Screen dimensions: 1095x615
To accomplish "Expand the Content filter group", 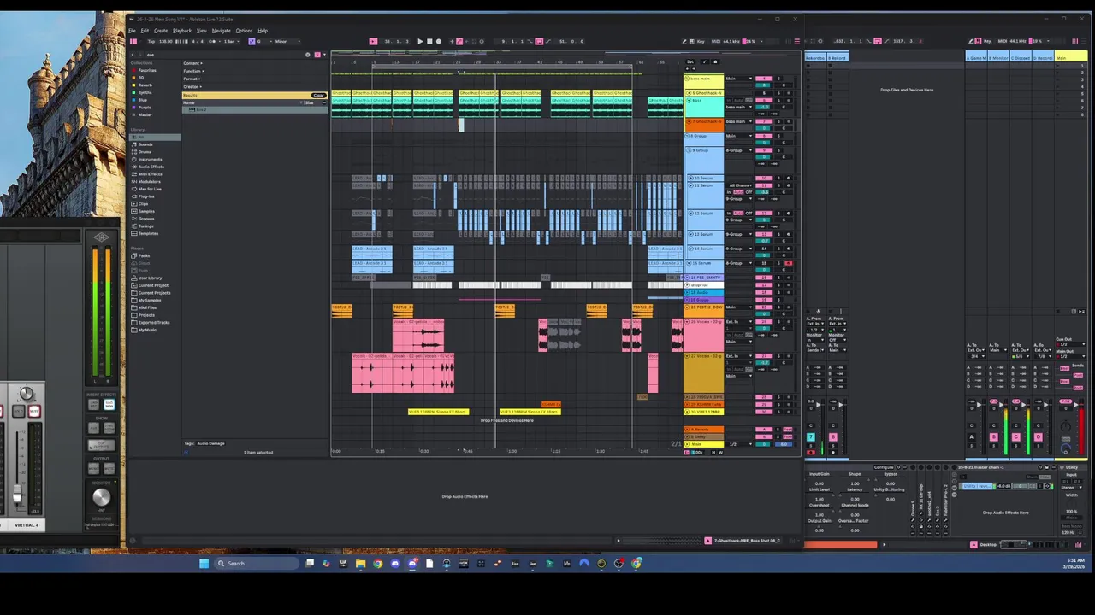I will point(192,63).
